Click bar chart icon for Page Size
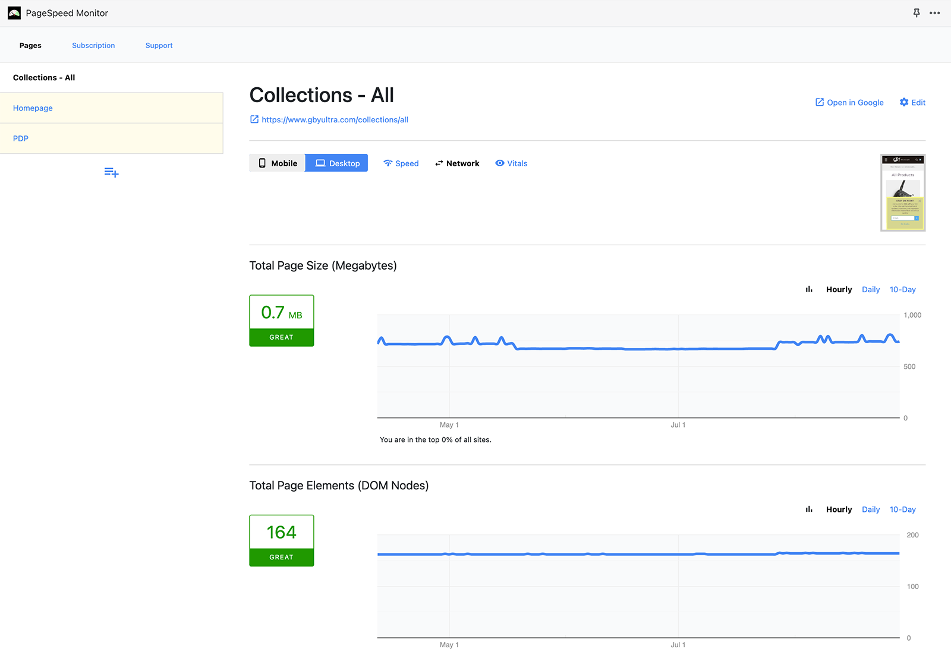This screenshot has height=655, width=951. coord(809,289)
